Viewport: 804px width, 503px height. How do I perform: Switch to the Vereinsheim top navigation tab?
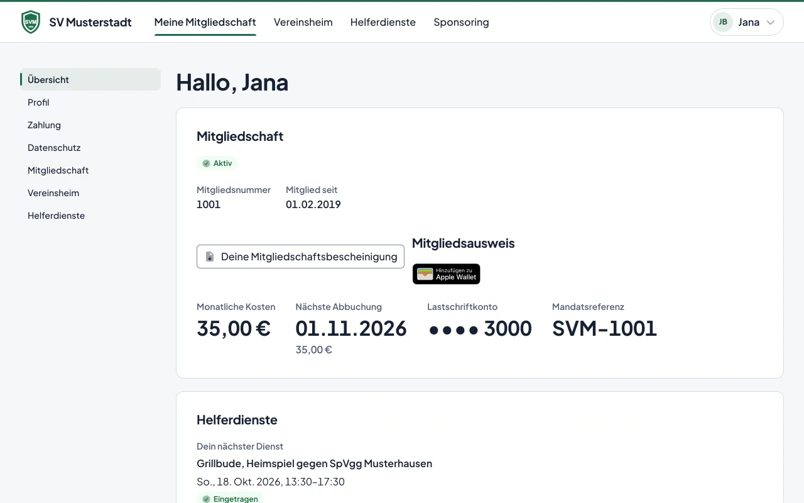click(303, 22)
